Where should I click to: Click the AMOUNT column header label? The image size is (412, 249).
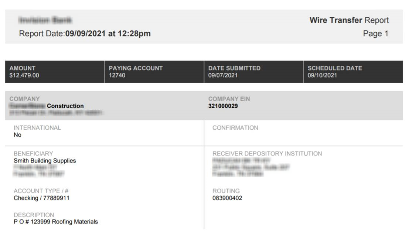tap(22, 68)
